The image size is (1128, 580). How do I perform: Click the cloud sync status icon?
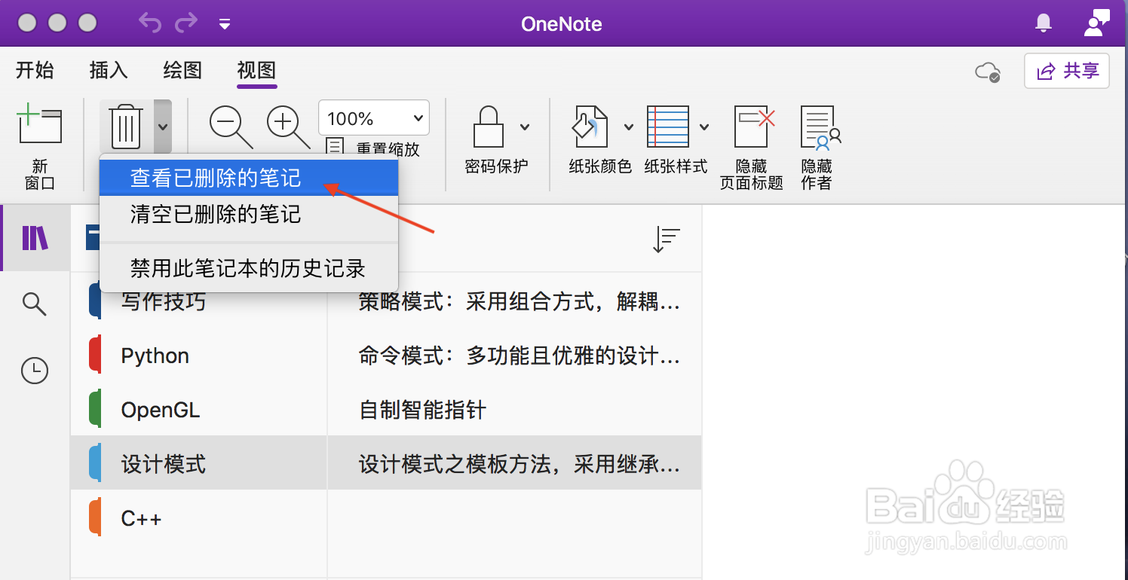988,72
